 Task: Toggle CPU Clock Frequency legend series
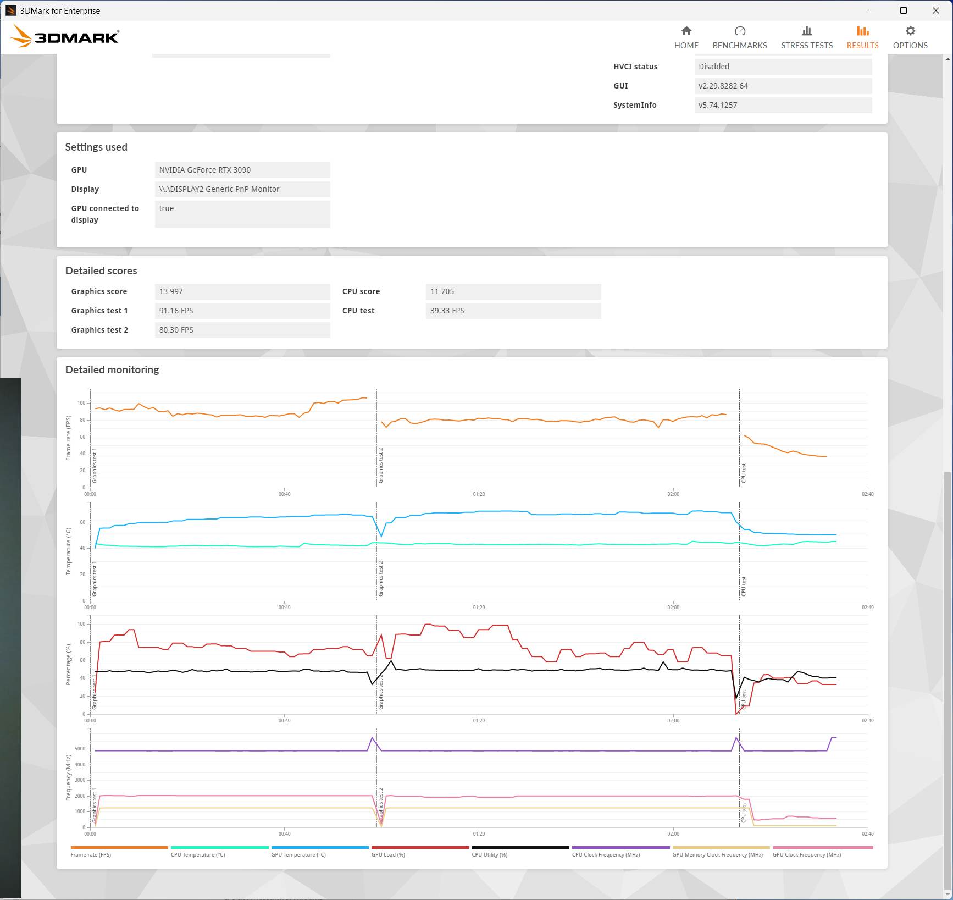pos(606,854)
